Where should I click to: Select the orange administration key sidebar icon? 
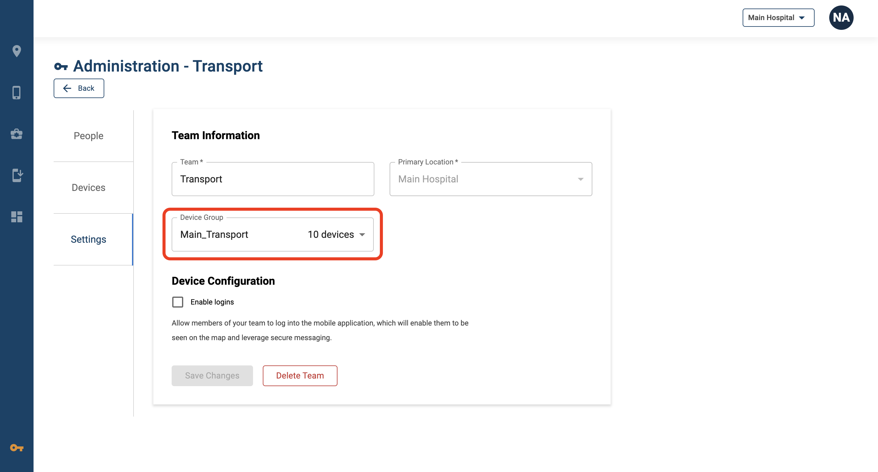(17, 447)
